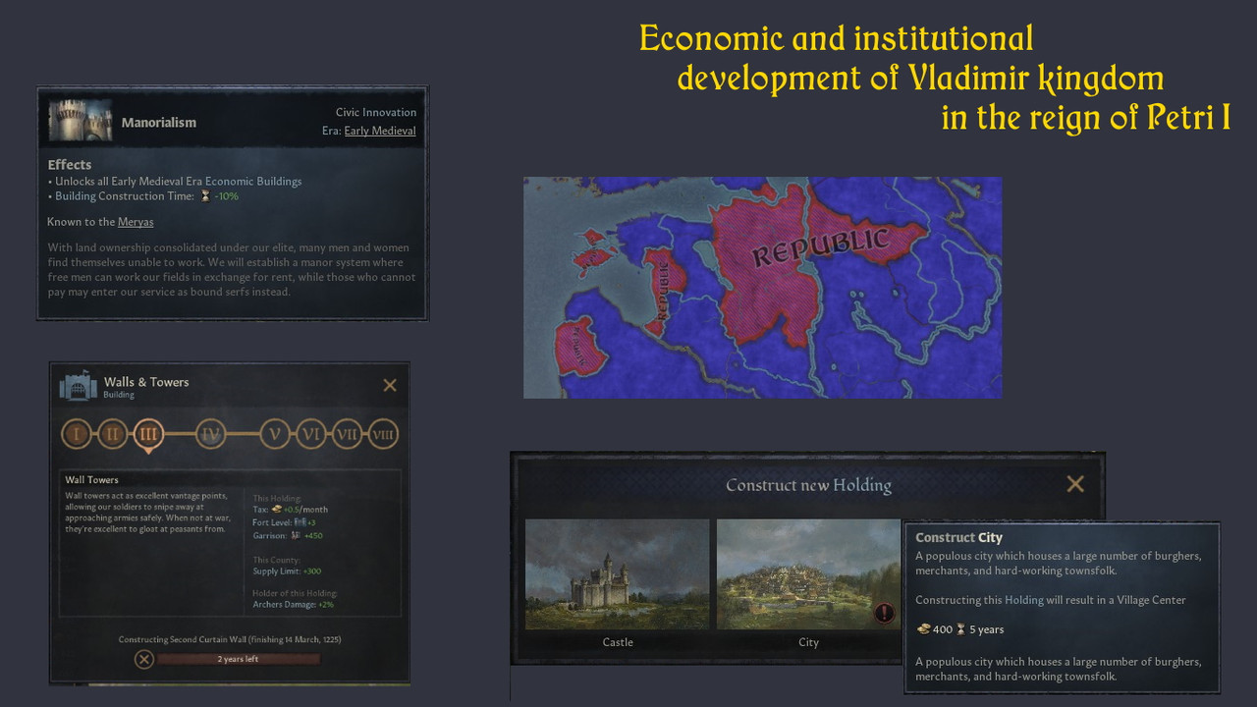The width and height of the screenshot is (1257, 707).
Task: Click the red warning icon on City
Action: 885,613
